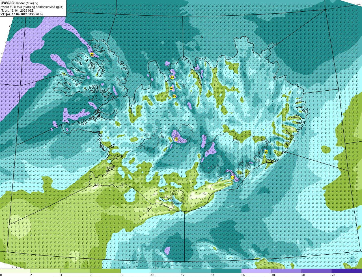This screenshot has width=362, height=277.
Task: Click the "IT: þri. 15. 04. 2025 06Z" line
Action: (17, 10)
